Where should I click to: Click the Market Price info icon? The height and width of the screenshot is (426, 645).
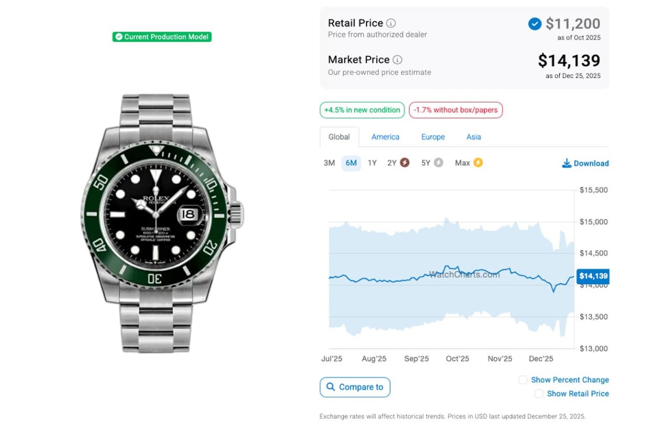pos(397,60)
